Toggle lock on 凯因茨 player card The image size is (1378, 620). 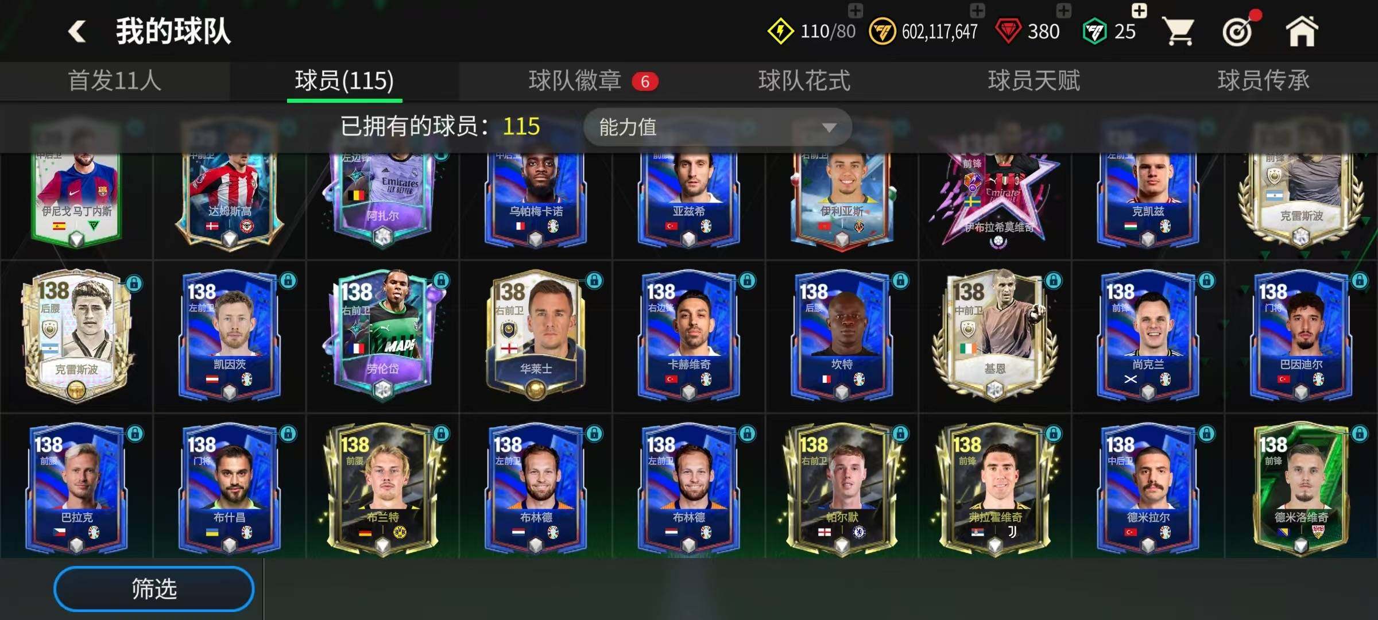point(288,281)
